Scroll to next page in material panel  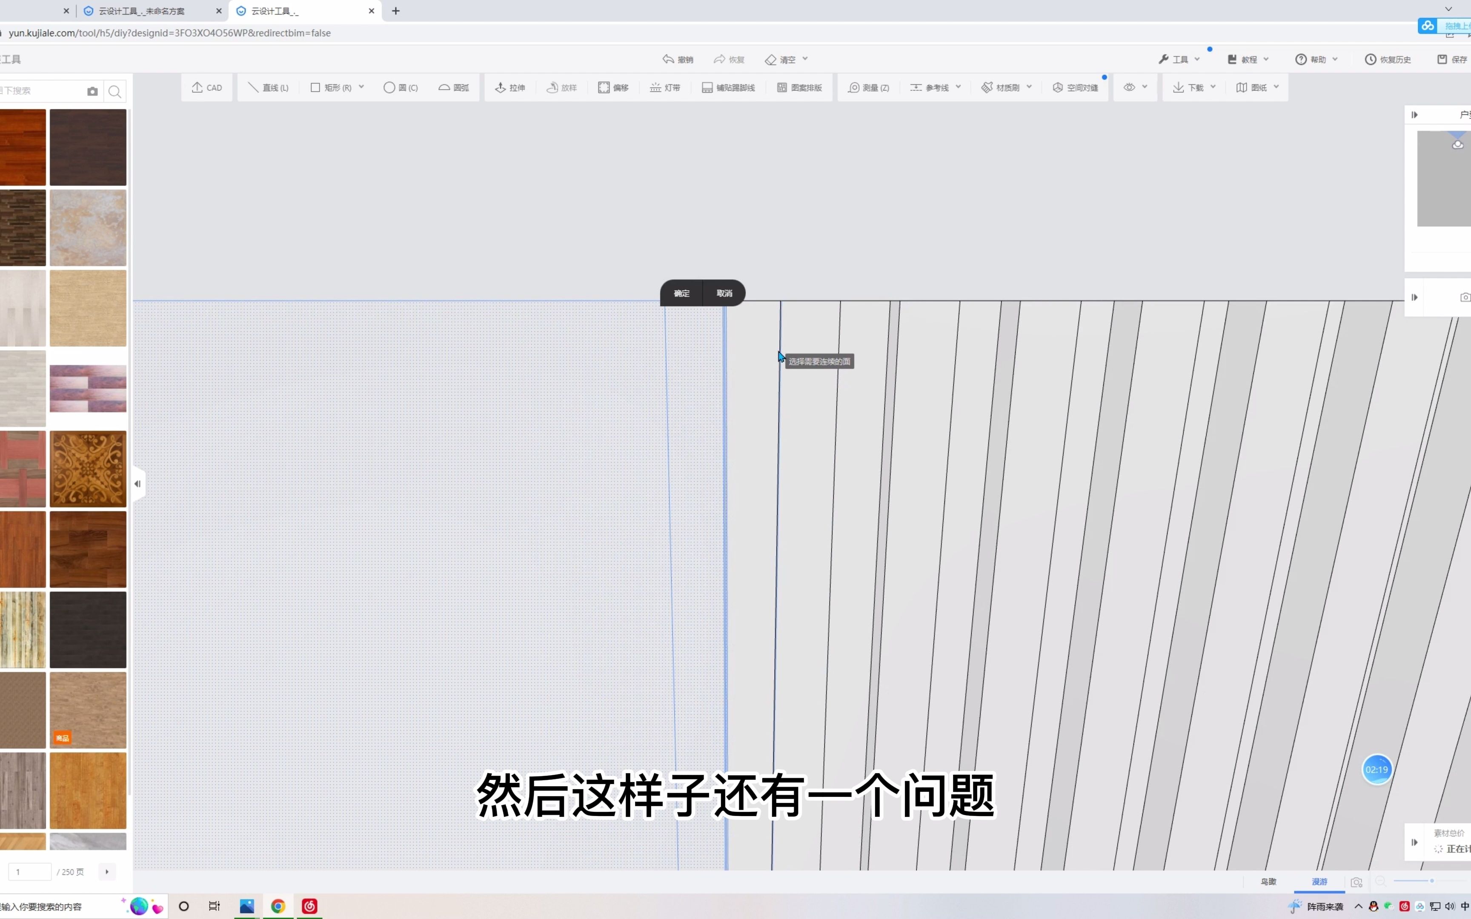[107, 871]
